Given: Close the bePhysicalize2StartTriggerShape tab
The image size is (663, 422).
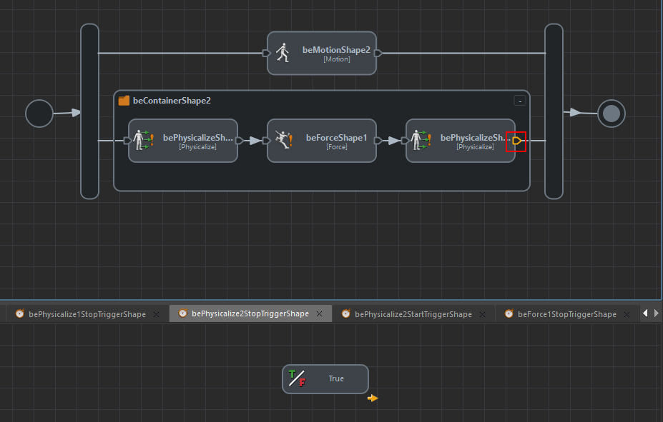Looking at the screenshot, I should pos(482,314).
